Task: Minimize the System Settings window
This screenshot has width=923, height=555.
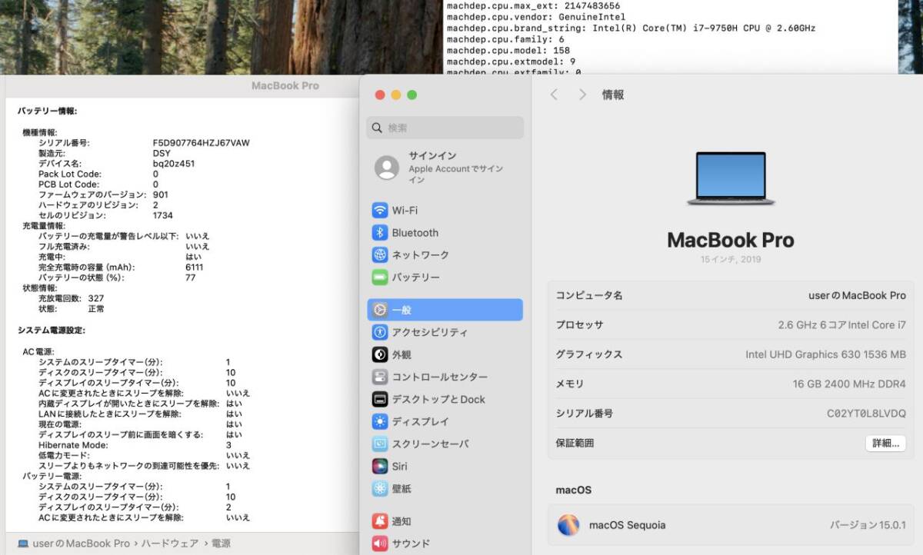Action: pos(395,95)
